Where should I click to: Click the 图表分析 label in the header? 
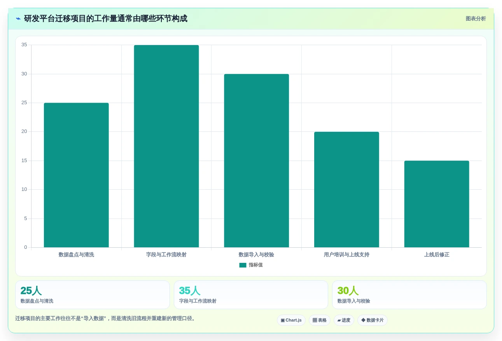pos(476,19)
